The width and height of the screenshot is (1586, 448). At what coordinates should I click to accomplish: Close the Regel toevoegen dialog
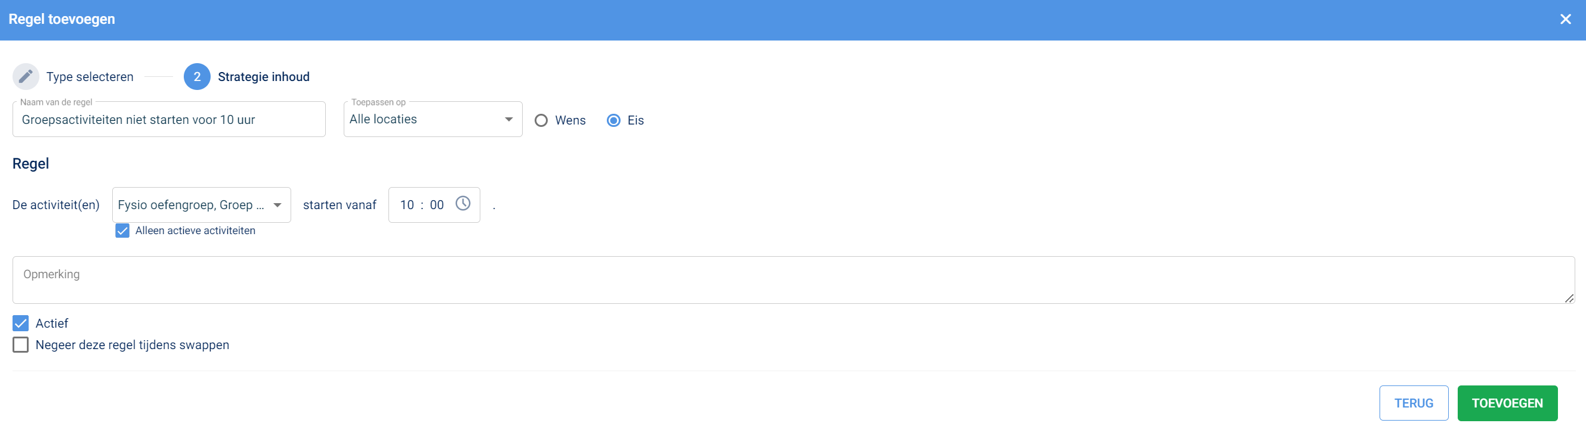pyautogui.click(x=1566, y=20)
